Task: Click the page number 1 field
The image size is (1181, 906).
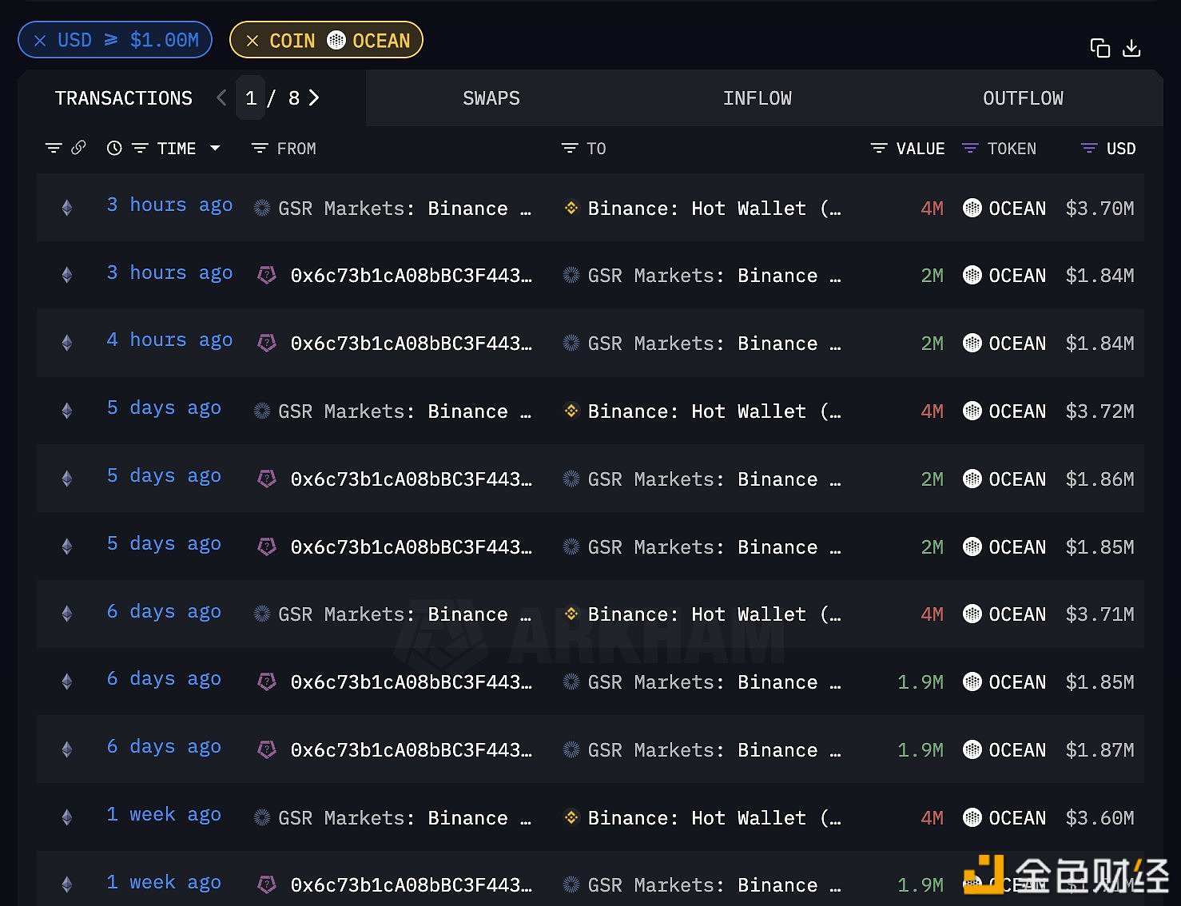Action: (x=251, y=98)
